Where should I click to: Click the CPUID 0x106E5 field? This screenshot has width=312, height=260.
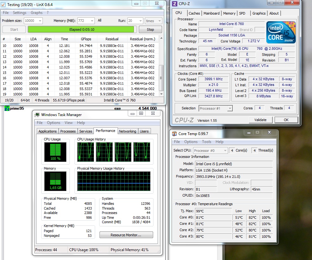tap(234, 196)
